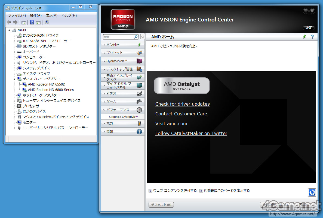
Task: Click the 設定 button in AMD header
Action: (309, 28)
